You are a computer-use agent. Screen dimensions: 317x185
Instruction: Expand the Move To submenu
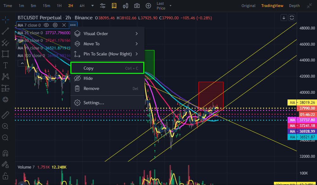(x=107, y=44)
